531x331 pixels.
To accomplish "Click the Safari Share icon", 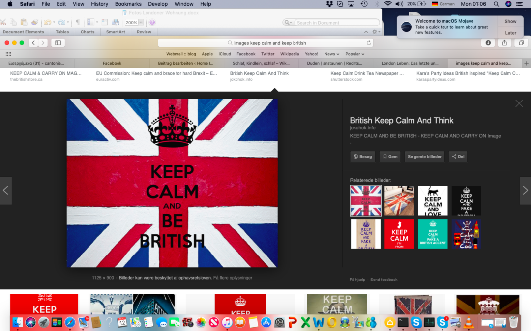I will coord(504,43).
